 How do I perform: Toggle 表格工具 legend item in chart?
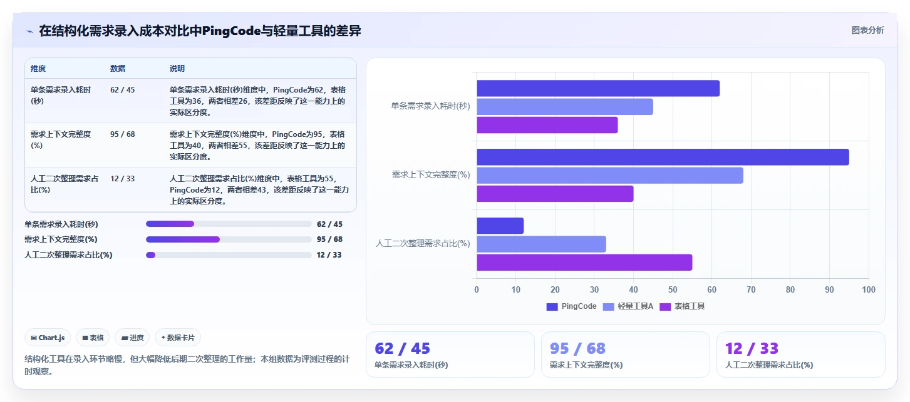(x=682, y=306)
